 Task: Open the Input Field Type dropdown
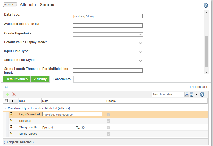coord(108,52)
